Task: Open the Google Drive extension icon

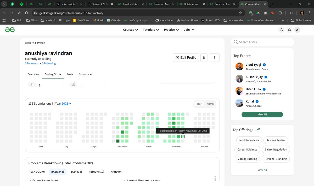Action: pos(258,13)
